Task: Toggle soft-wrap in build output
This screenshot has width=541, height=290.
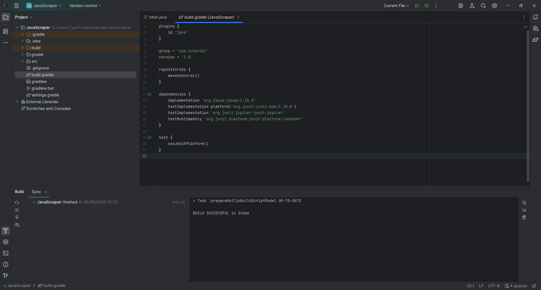Action: (524, 203)
